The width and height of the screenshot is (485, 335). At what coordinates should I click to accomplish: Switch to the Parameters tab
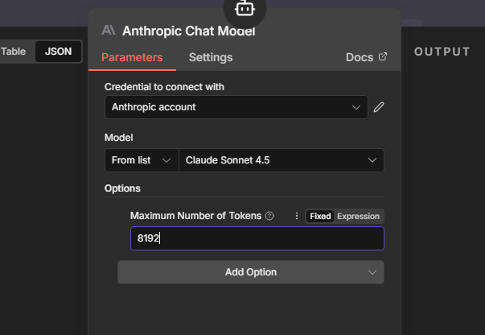click(x=132, y=57)
